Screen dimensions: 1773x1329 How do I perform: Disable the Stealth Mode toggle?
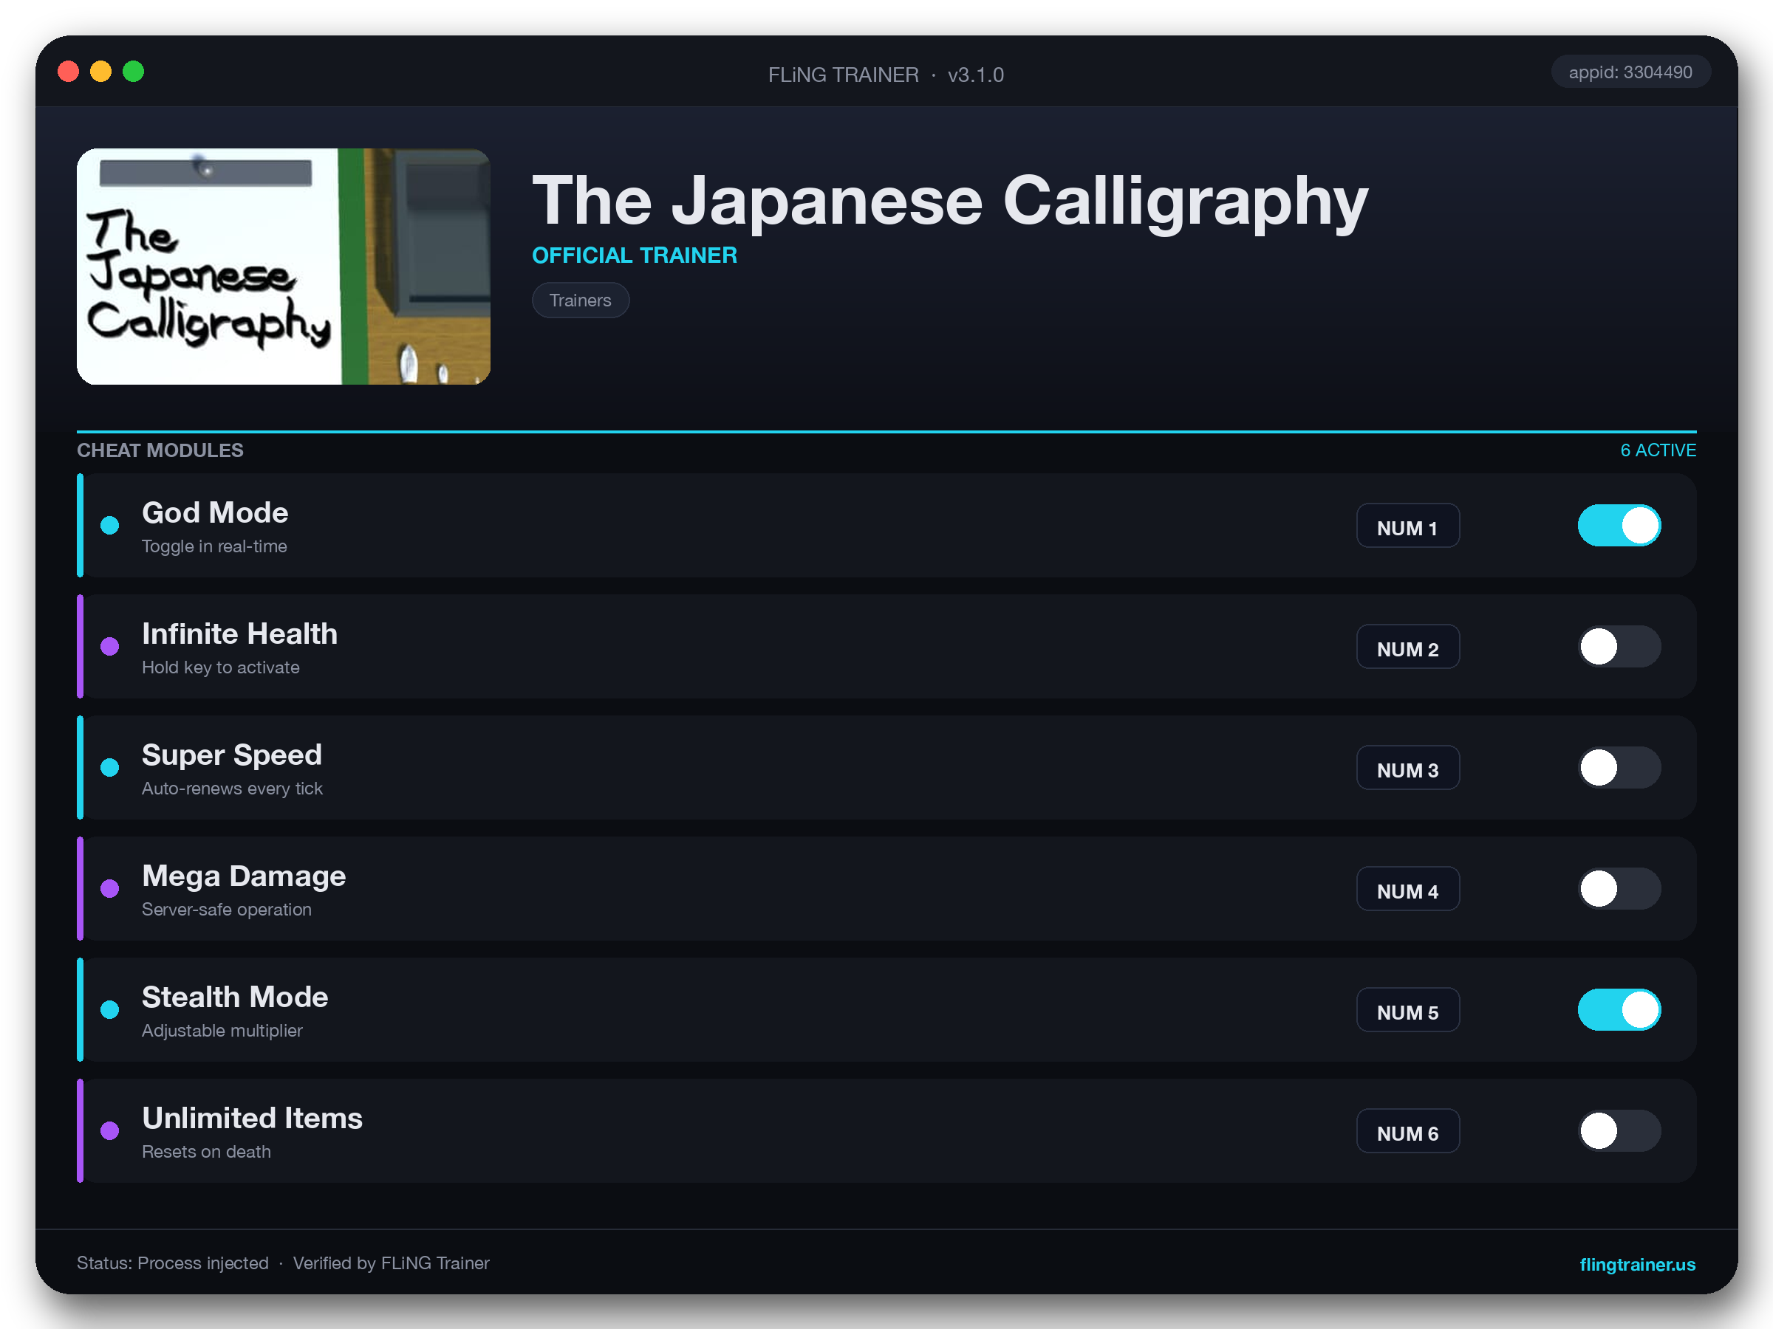coord(1619,1009)
